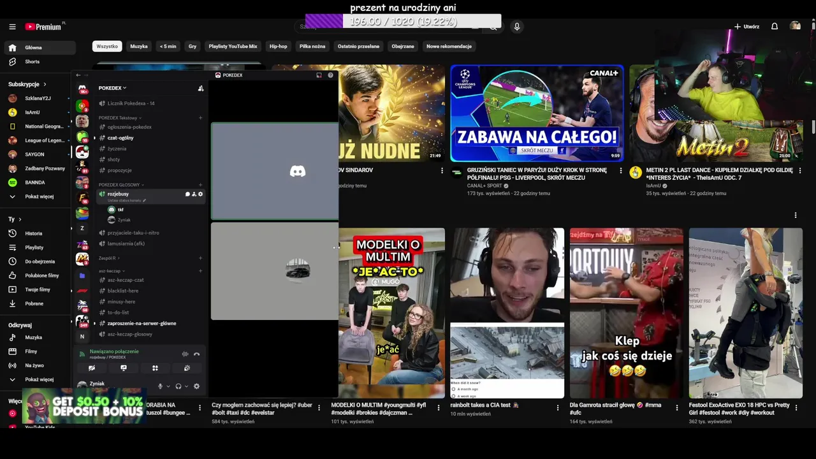816x459 pixels.
Task: Open Na żywo live section
Action: (34, 365)
